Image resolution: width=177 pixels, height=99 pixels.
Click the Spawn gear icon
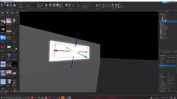[x=100, y=5]
